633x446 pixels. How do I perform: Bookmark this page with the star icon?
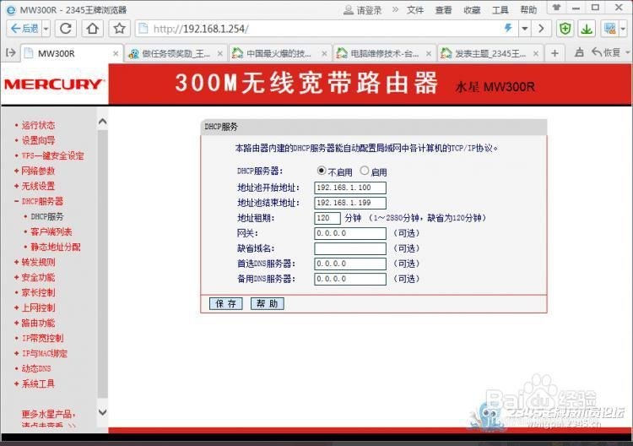119,29
